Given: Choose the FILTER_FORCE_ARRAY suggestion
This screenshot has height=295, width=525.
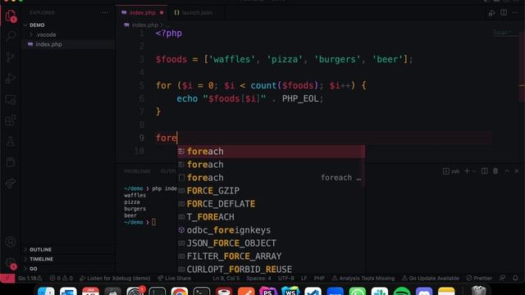Looking at the screenshot, I should pyautogui.click(x=271, y=256).
